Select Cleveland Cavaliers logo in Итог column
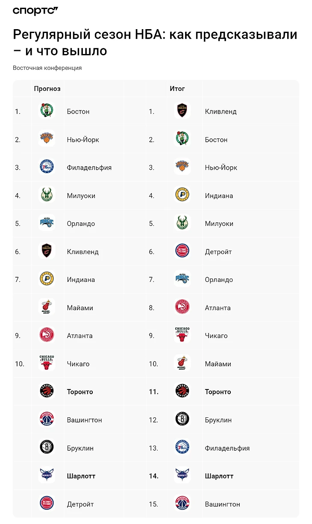The width and height of the screenshot is (312, 524). pos(182,111)
